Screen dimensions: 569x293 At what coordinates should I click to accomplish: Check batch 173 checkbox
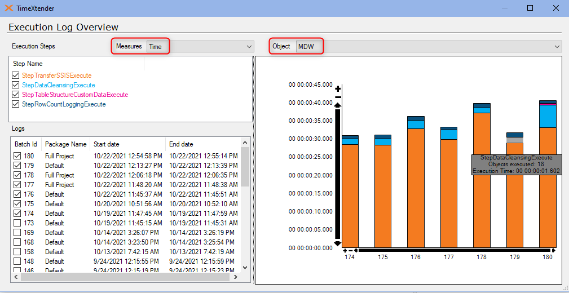pyautogui.click(x=17, y=223)
